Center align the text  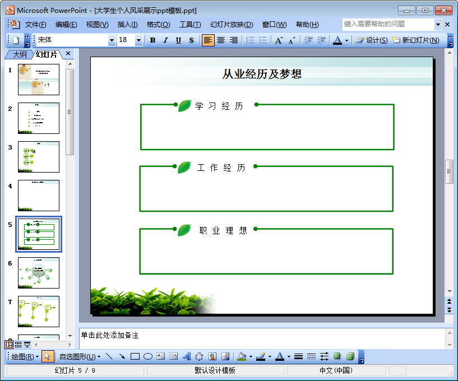[221, 40]
